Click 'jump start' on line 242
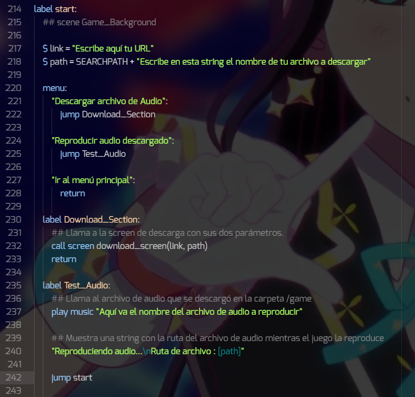The height and width of the screenshot is (397, 415). (x=72, y=378)
